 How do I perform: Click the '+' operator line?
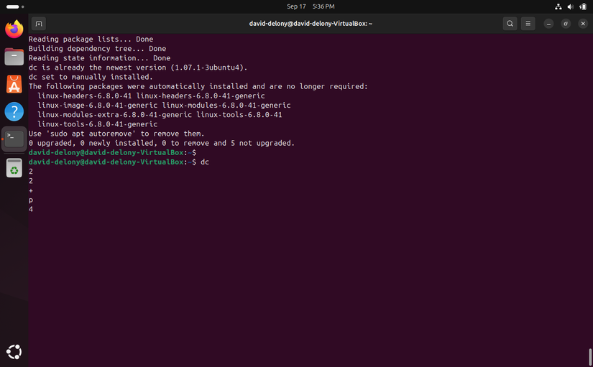pos(31,190)
